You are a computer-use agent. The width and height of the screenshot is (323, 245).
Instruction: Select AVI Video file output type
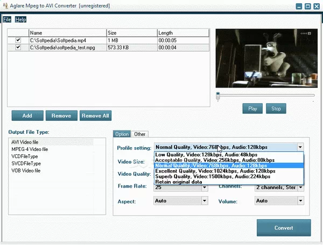pos(51,142)
